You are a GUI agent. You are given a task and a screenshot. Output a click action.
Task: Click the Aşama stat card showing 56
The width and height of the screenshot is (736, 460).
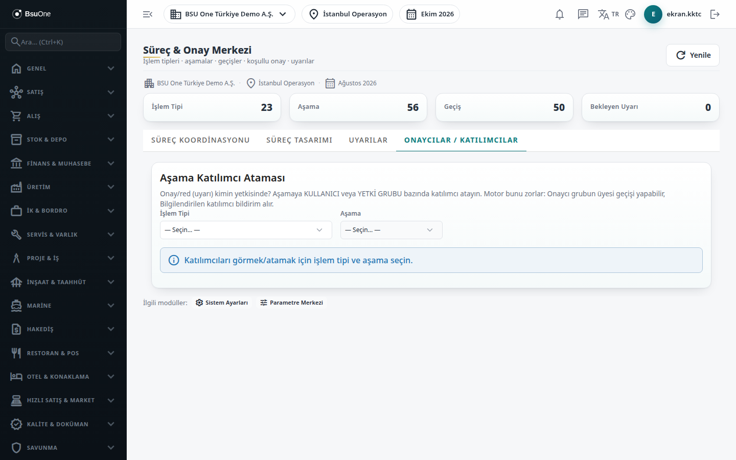click(358, 107)
